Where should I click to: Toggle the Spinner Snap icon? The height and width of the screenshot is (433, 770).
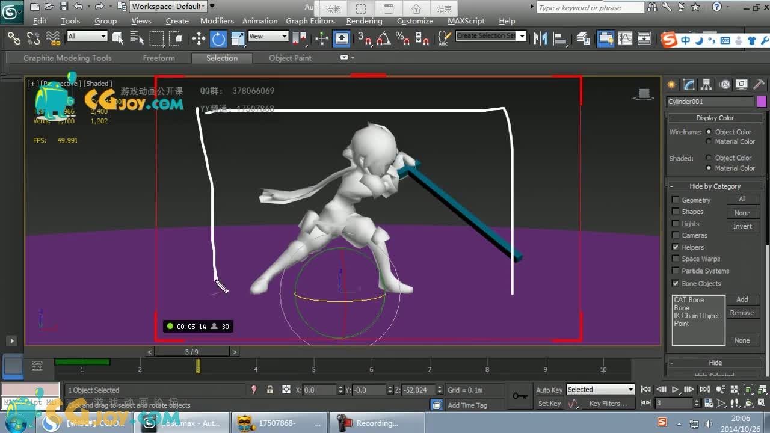click(x=422, y=38)
